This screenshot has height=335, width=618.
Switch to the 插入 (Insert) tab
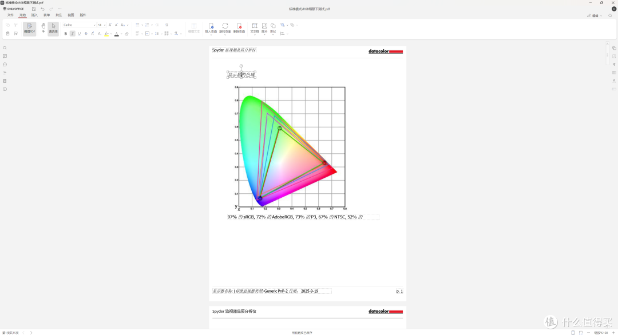[34, 15]
